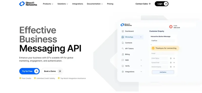This screenshot has width=202, height=93.
Task: Click the Login button
Action: click(x=162, y=4)
